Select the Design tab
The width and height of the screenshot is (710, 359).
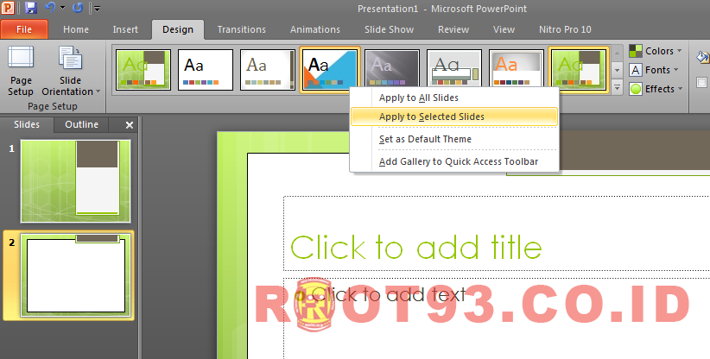coord(178,29)
